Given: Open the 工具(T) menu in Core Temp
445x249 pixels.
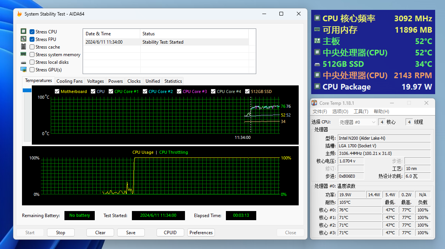Looking at the screenshot, I should (x=361, y=112).
